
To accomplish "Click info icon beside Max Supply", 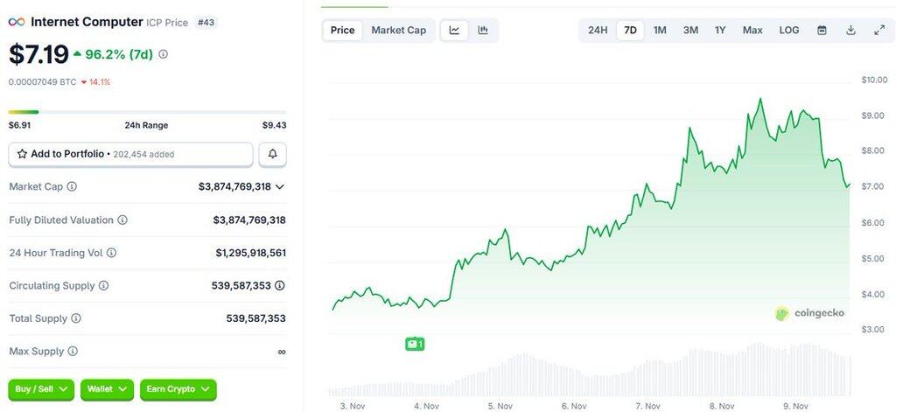I will click(73, 351).
